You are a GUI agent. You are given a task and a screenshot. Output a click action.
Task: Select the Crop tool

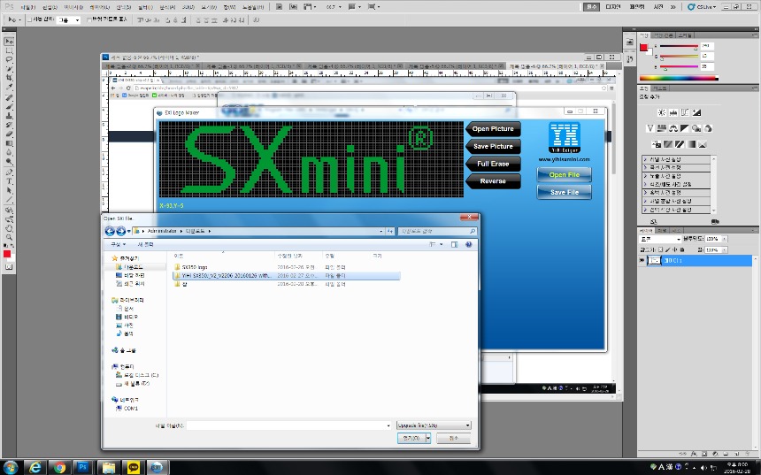click(9, 78)
